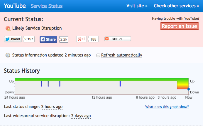Click the Current Status heading
This screenshot has width=203, height=126.
click(x=23, y=19)
